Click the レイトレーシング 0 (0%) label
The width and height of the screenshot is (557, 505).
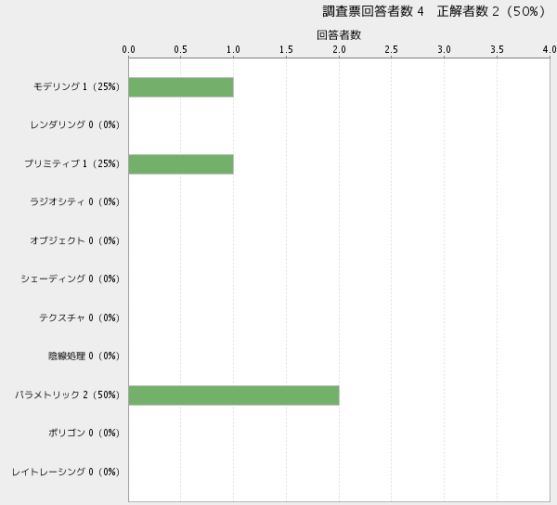(x=66, y=472)
